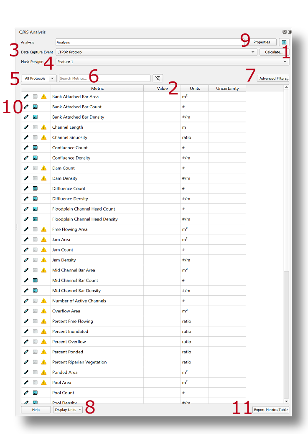This screenshot has width=308, height=434.
Task: Select Floodplain Channel Head Density metric
Action: coord(85,219)
